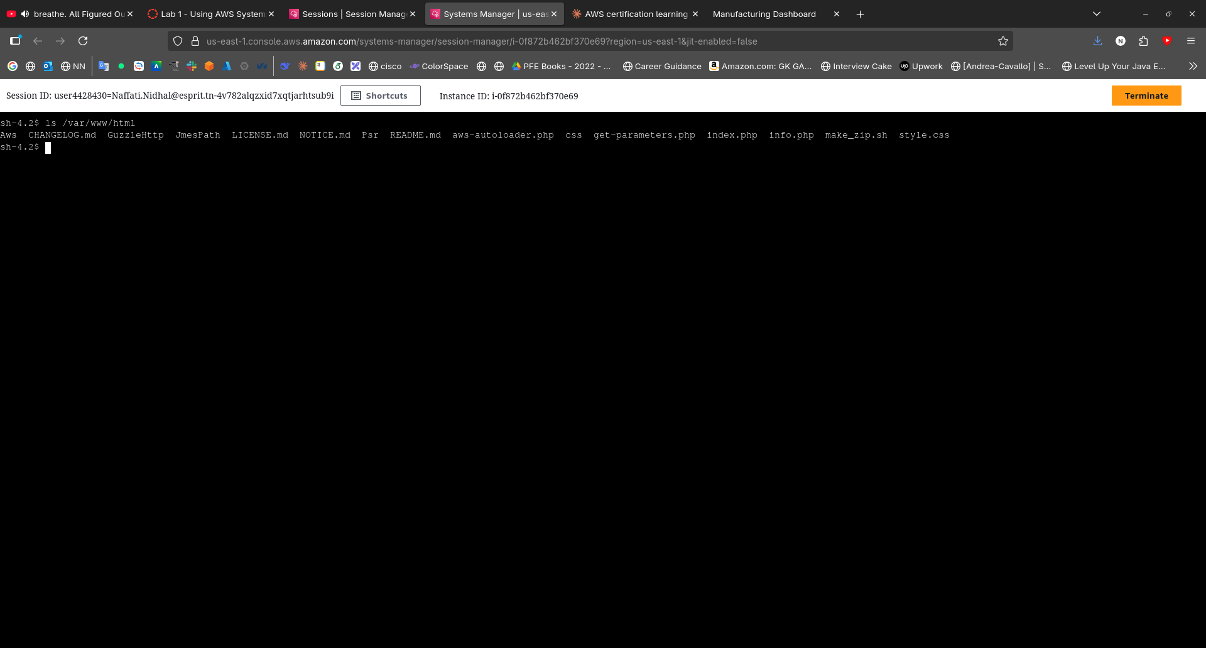The height and width of the screenshot is (648, 1206).
Task: Close the AWS certification learning tab
Action: (x=695, y=14)
